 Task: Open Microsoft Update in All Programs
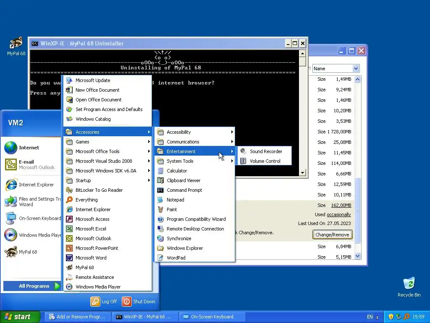(108, 80)
